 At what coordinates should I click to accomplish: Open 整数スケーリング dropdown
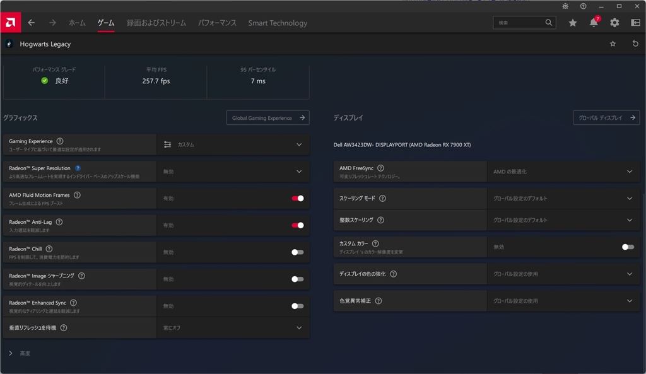[x=563, y=220]
